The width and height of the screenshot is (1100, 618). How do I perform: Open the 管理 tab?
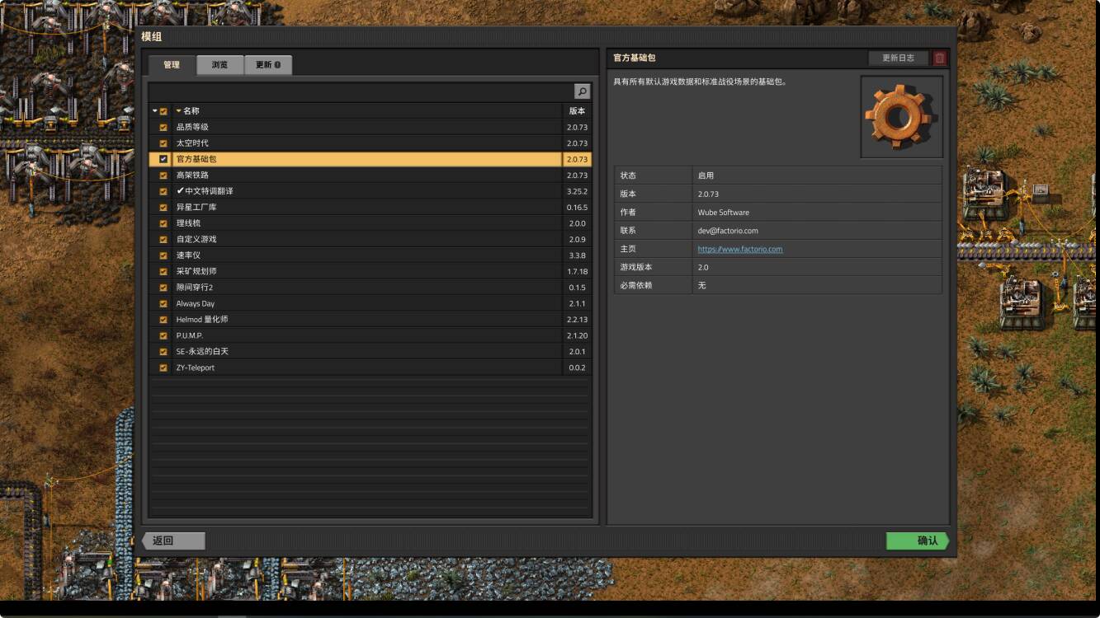(x=172, y=65)
